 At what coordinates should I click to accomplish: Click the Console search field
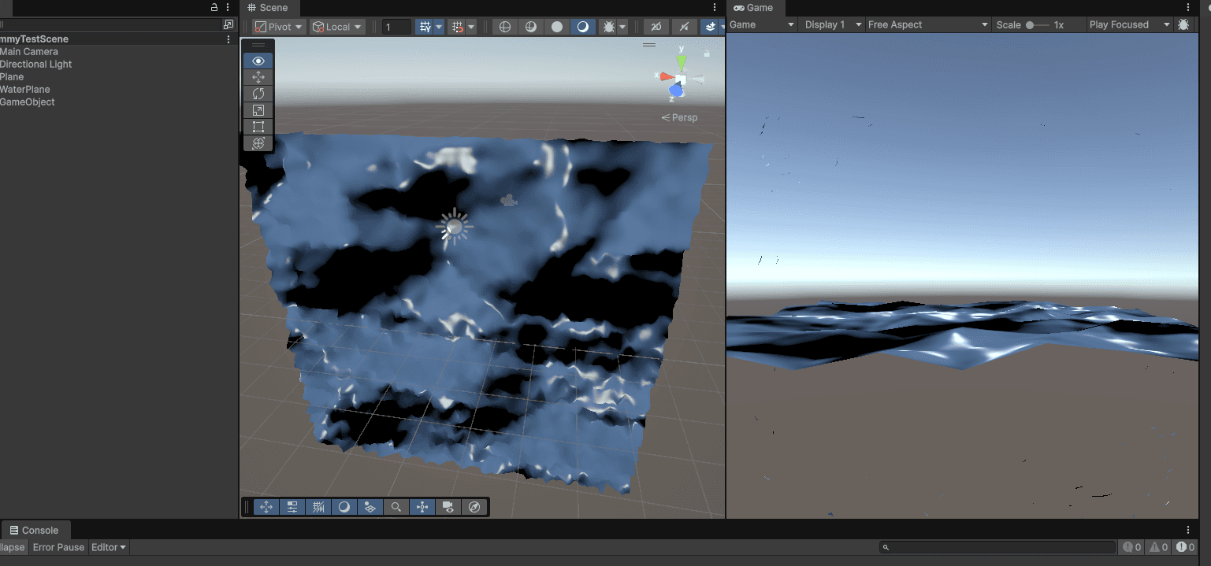997,547
